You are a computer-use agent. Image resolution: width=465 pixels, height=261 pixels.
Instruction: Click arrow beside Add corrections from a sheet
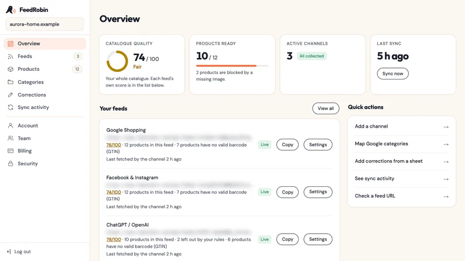tap(446, 162)
